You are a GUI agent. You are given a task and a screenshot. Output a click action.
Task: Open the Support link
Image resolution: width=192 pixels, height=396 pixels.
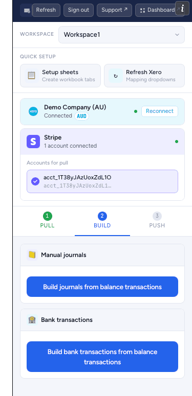(x=114, y=10)
